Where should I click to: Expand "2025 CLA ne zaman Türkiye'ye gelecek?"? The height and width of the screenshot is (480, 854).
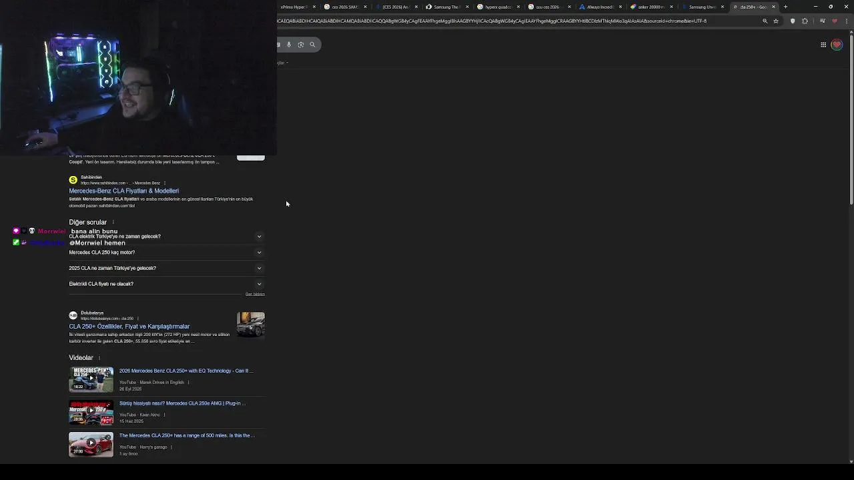tap(165, 268)
